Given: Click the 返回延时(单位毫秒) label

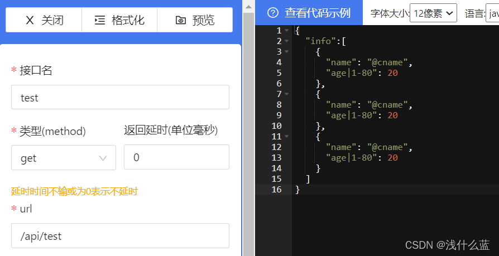Looking at the screenshot, I should pyautogui.click(x=171, y=131).
